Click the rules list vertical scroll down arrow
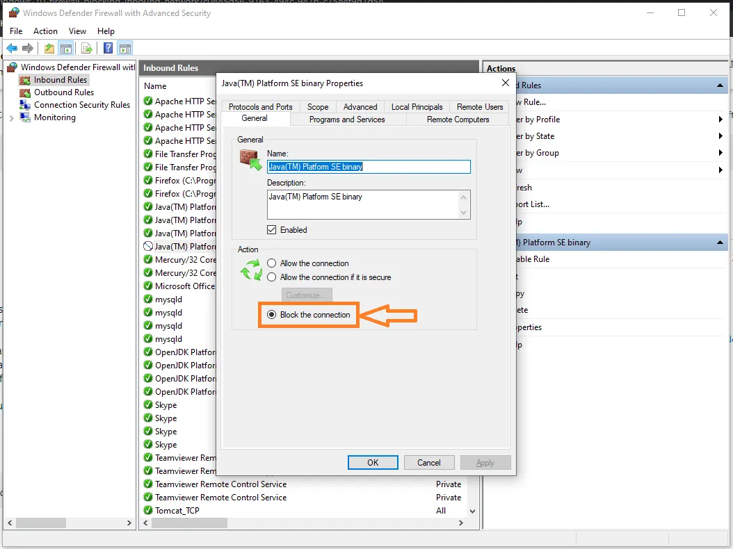This screenshot has height=549, width=733. 473,511
